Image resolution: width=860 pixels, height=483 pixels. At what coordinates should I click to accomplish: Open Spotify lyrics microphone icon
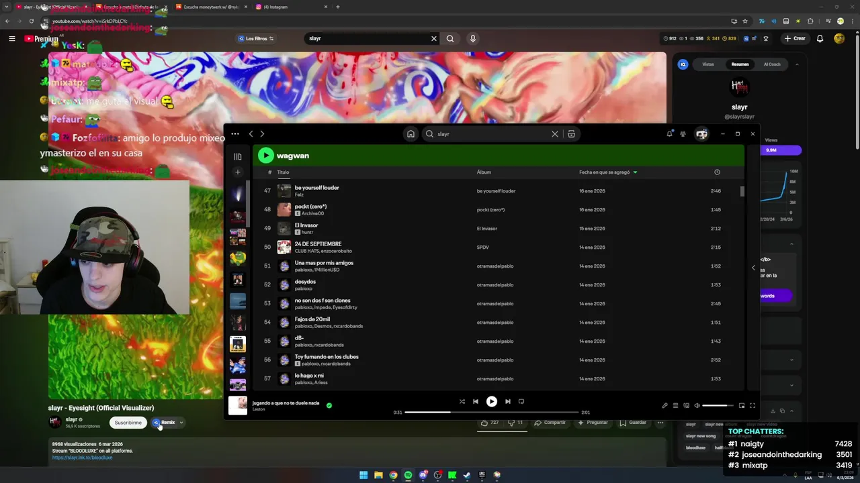(x=664, y=405)
